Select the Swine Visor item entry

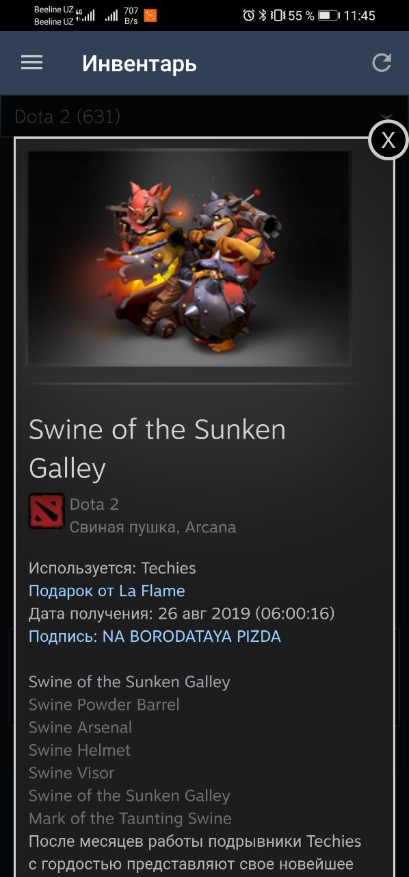tap(71, 772)
